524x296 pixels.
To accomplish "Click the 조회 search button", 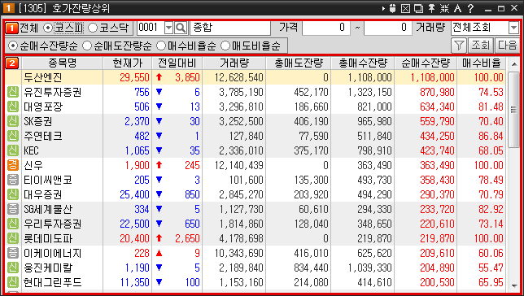I will coord(481,46).
